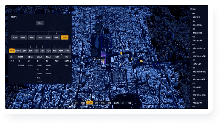221x125 pixels.
Task: Click the blue outlined rectangular compound on the map
Action: click(x=106, y=41)
